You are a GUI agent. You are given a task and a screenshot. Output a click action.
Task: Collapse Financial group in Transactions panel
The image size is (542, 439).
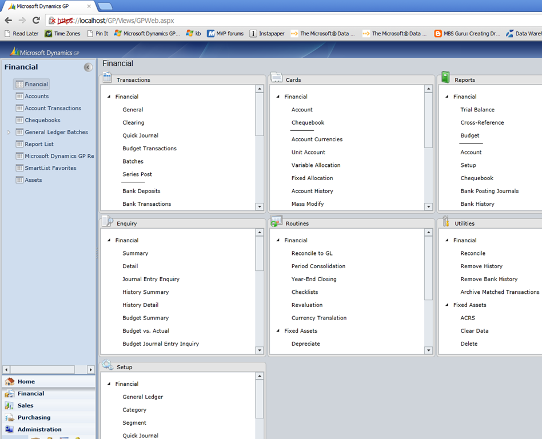point(109,97)
